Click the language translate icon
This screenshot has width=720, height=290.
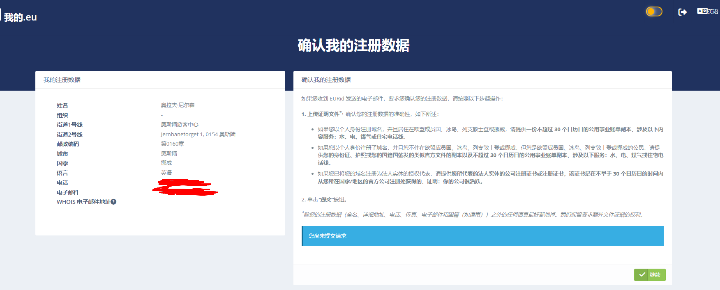[x=702, y=11]
